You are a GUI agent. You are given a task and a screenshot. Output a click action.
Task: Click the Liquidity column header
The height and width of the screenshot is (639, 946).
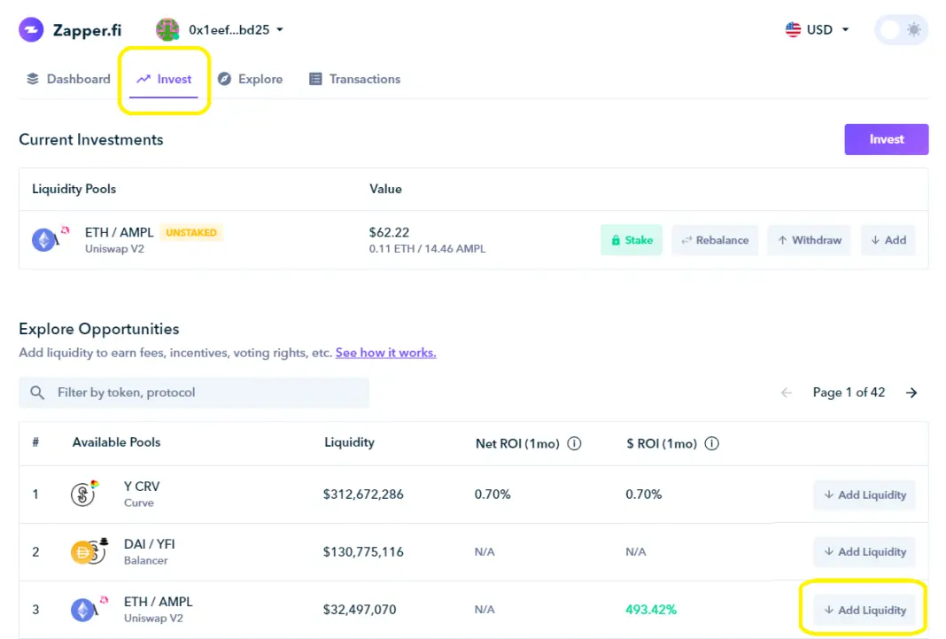click(x=349, y=442)
